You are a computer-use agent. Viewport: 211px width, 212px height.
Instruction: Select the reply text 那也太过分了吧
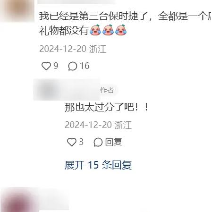click(100, 107)
